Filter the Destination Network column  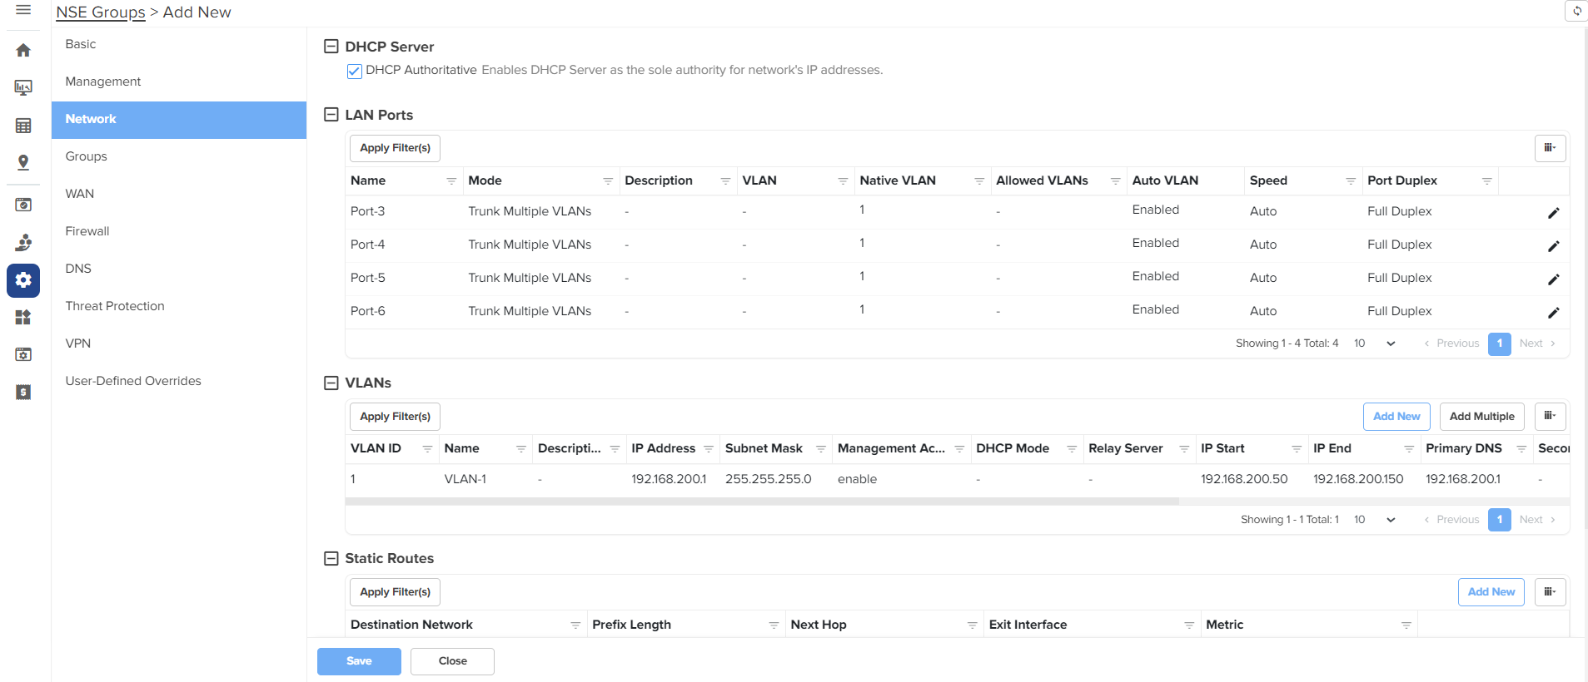coord(575,625)
